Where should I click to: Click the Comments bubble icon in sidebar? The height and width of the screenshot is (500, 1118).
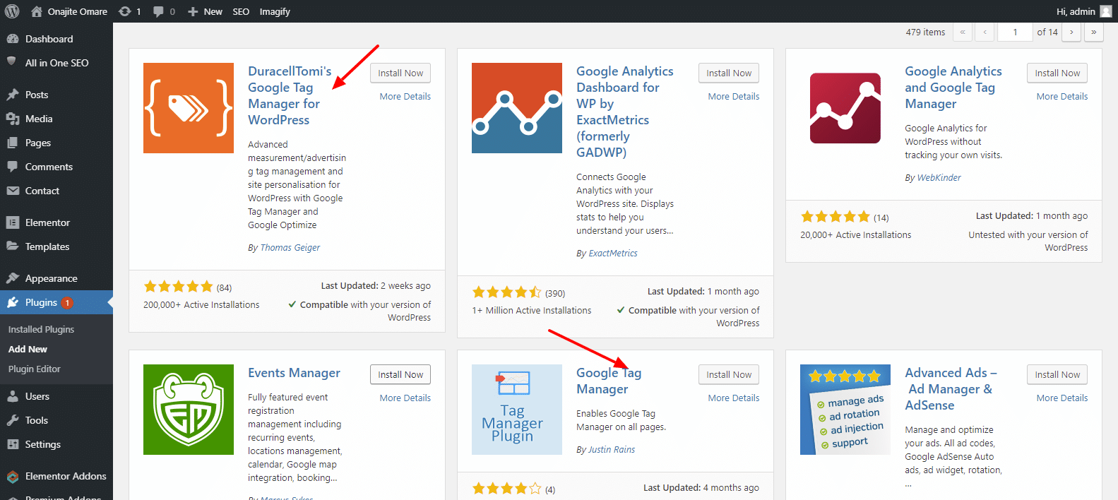13,167
